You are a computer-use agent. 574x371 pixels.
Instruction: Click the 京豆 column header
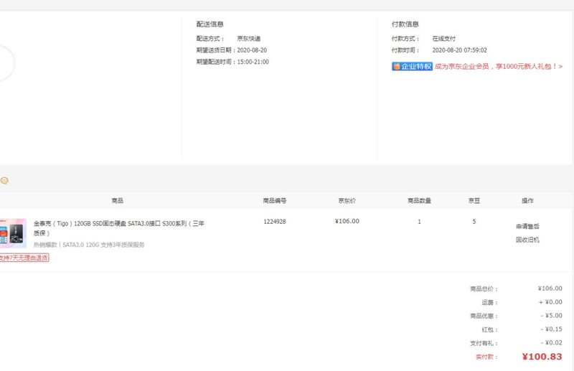pyautogui.click(x=474, y=201)
